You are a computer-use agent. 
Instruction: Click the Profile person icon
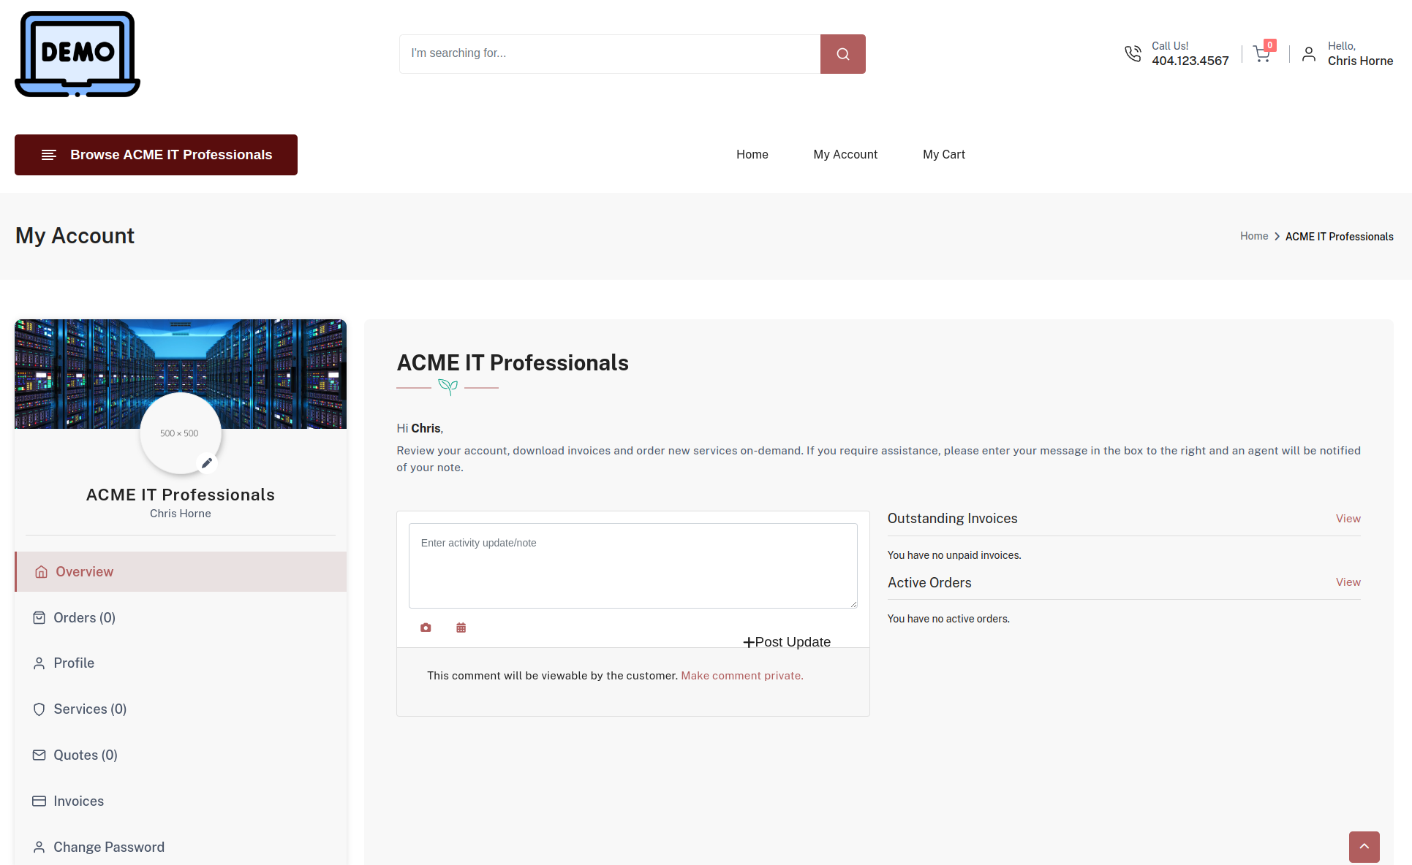click(x=39, y=663)
